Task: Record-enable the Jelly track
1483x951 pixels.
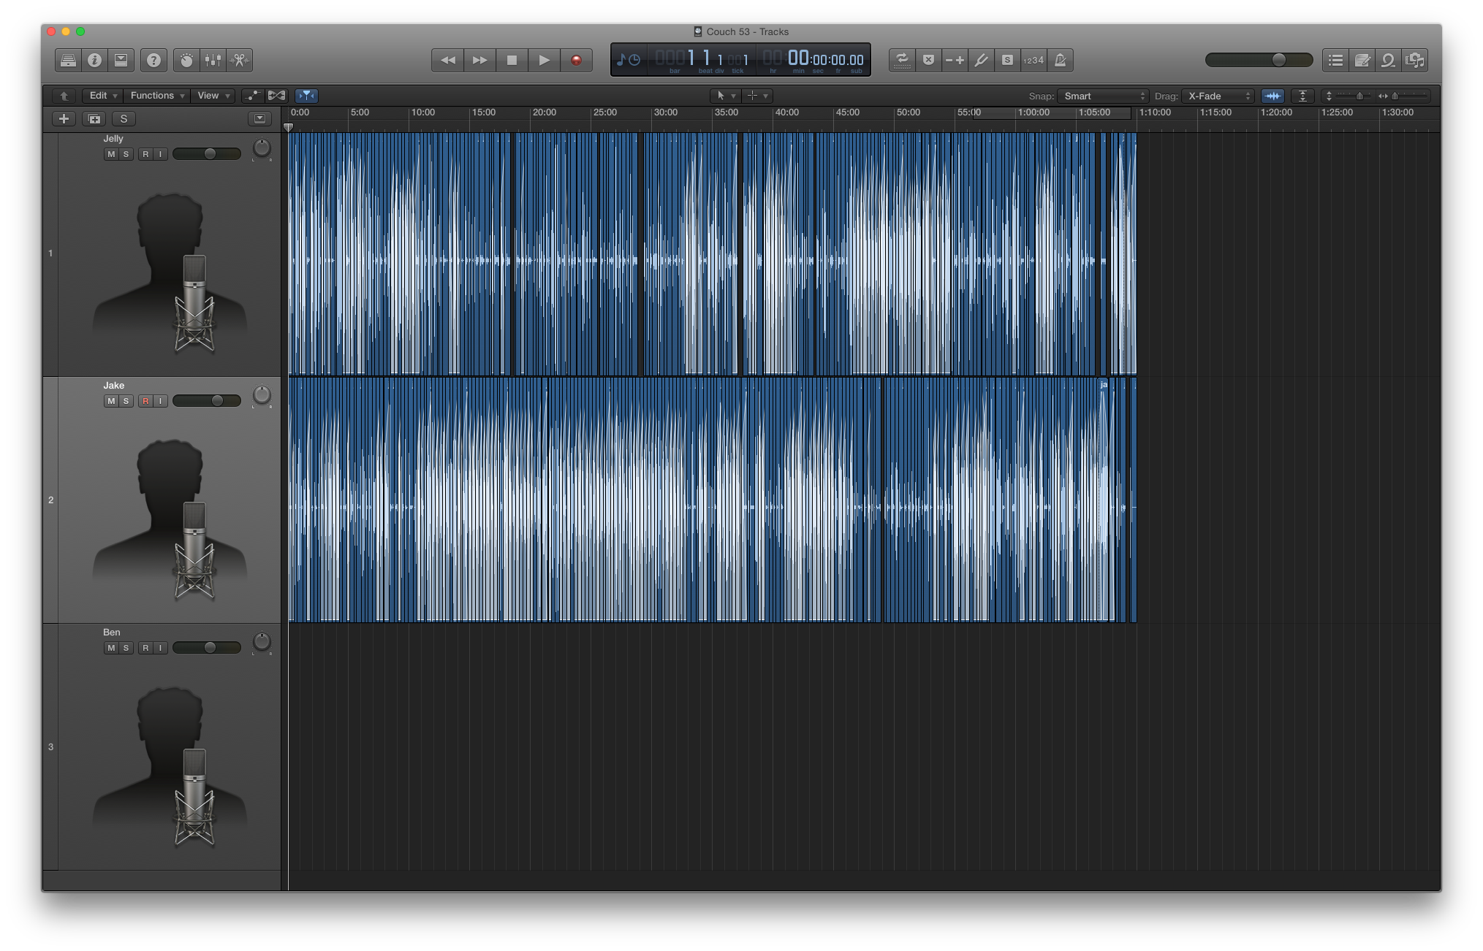Action: tap(145, 154)
